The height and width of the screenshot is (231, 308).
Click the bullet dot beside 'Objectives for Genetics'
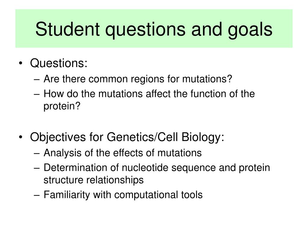coord(21,137)
